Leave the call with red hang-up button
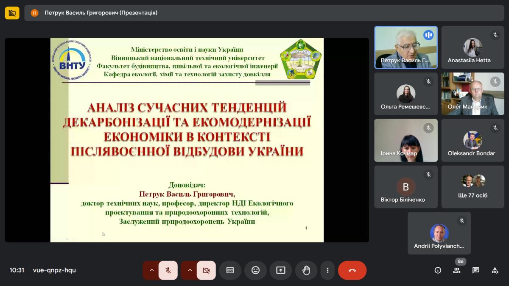This screenshot has height=286, width=509. click(352, 270)
